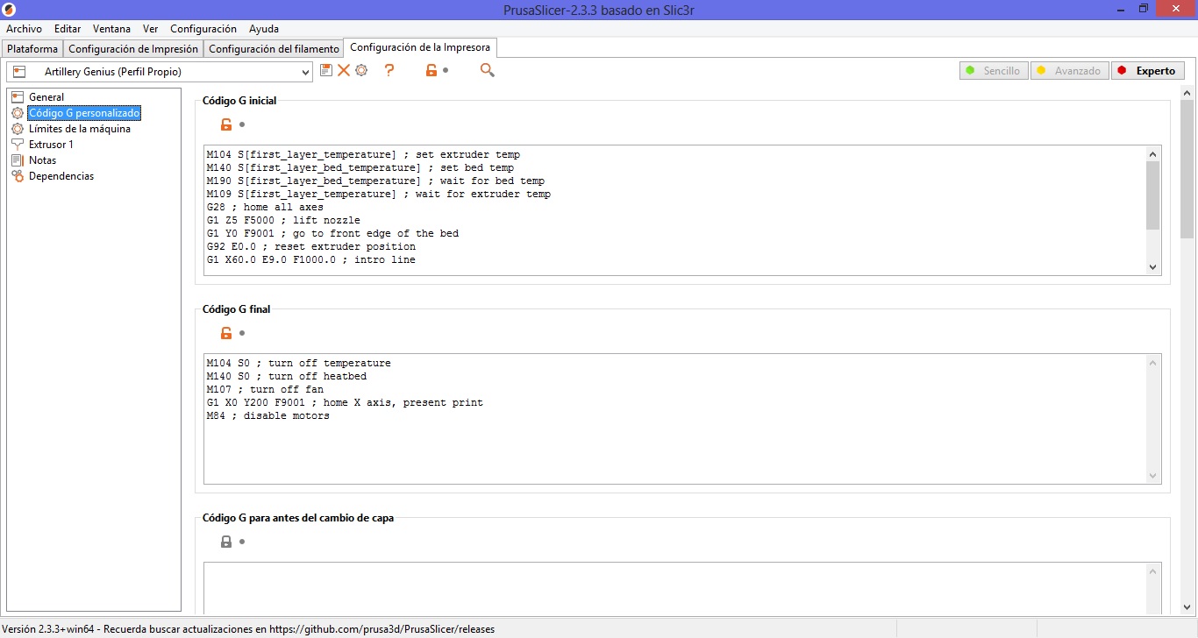Click the up arrow of Código G inicial scrollbar

[1153, 153]
